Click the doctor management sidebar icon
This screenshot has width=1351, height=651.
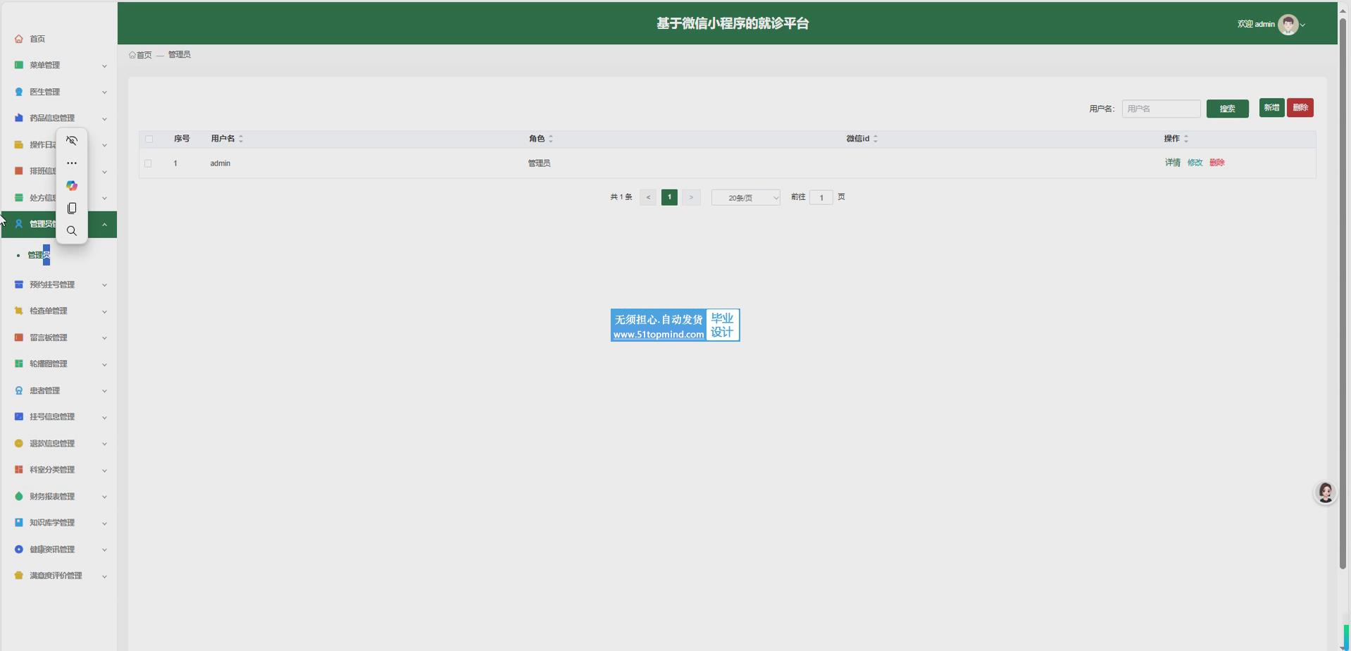pyautogui.click(x=19, y=92)
